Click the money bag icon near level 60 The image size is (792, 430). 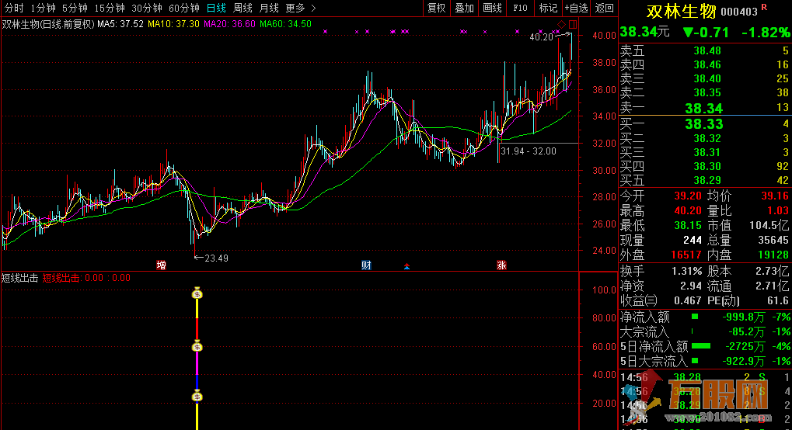[x=197, y=346]
